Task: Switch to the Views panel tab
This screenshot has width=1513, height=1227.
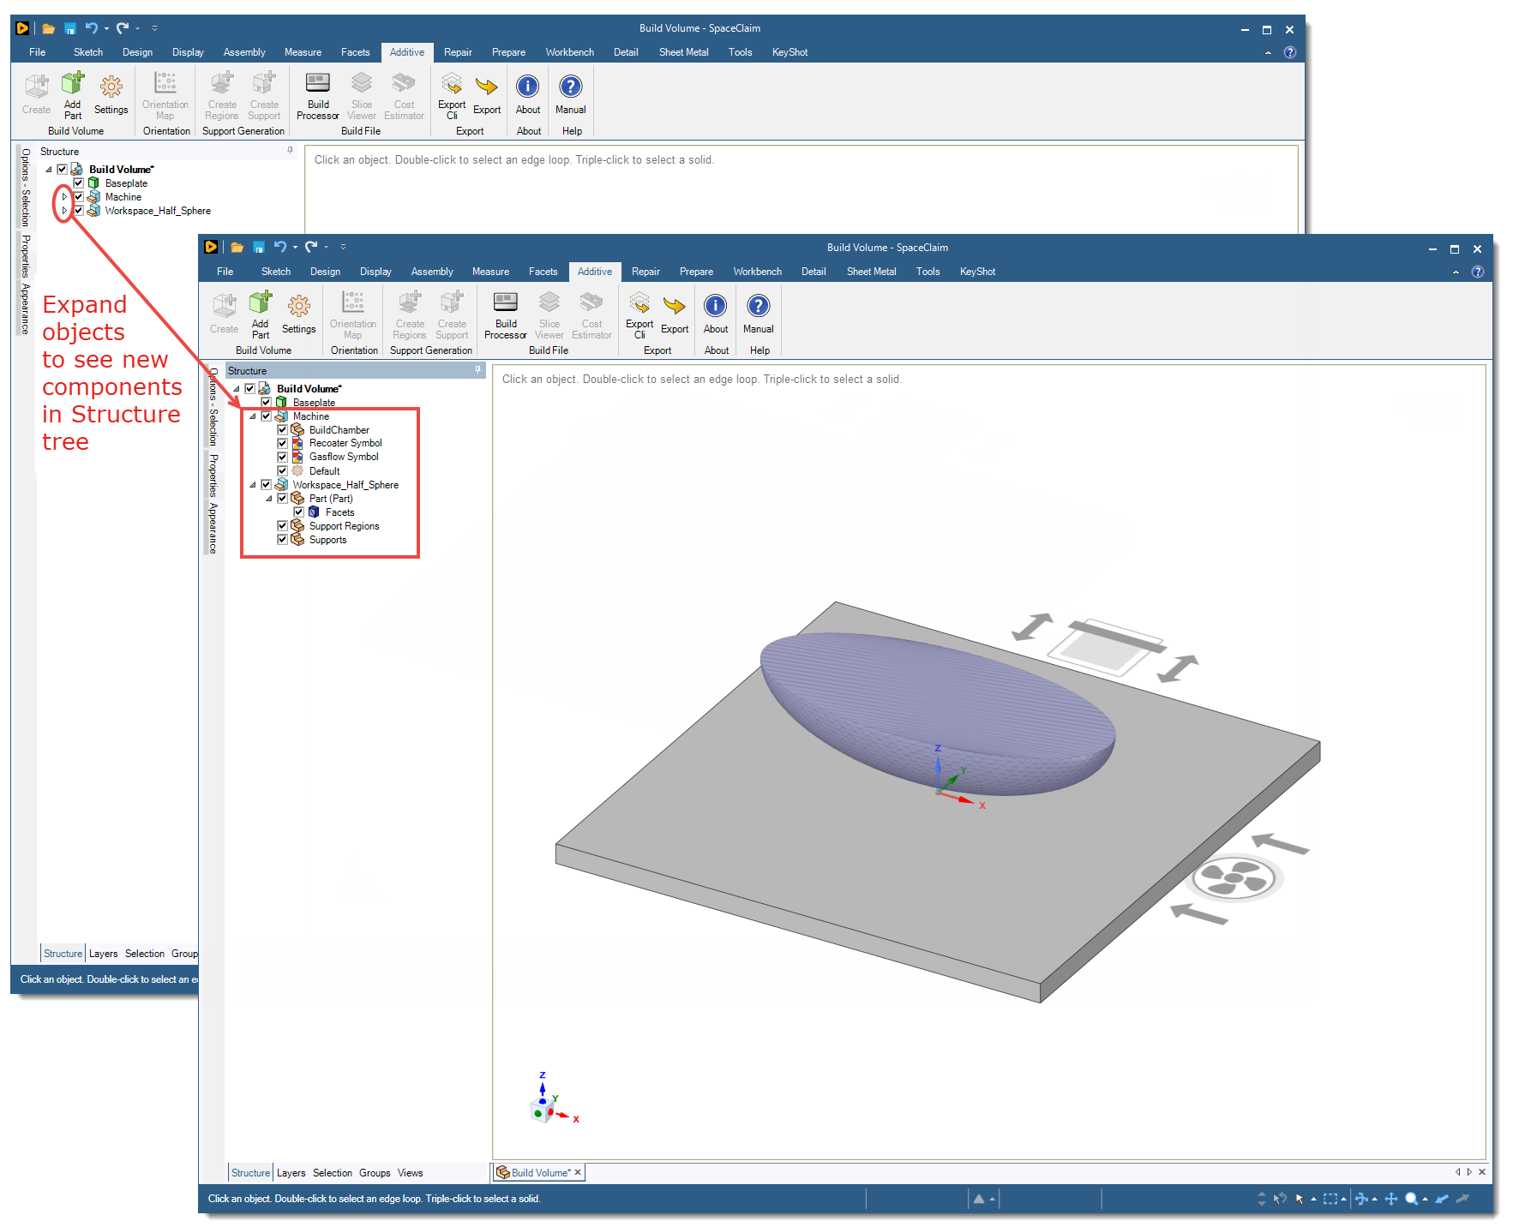Action: [x=410, y=1173]
